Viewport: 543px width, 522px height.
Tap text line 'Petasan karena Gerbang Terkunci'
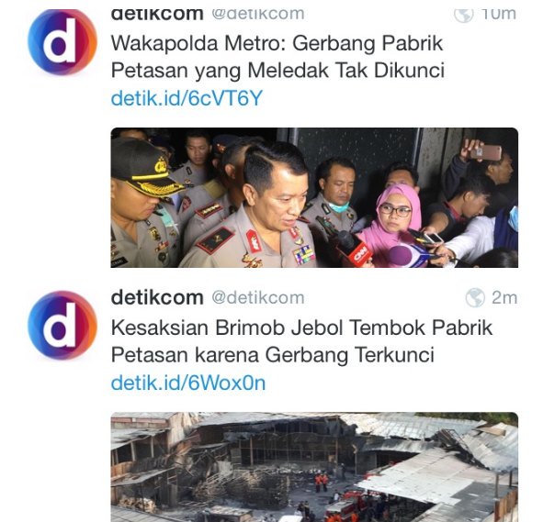(x=273, y=355)
